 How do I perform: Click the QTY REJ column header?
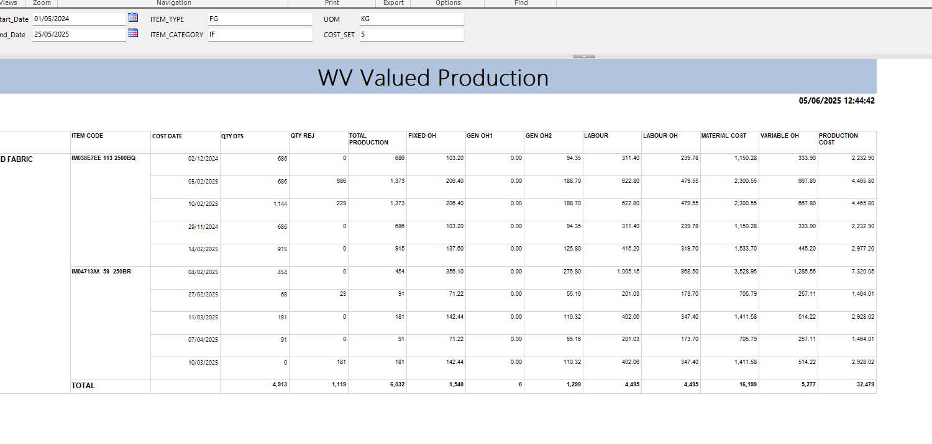[303, 136]
